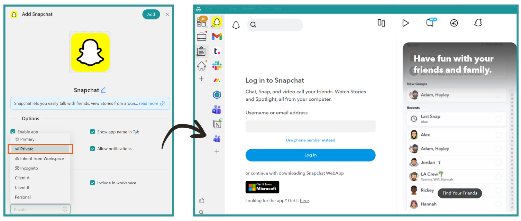Click the Log in button
The height and width of the screenshot is (221, 521).
click(x=310, y=155)
